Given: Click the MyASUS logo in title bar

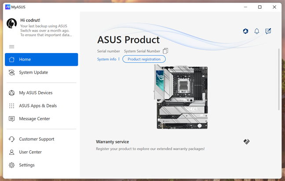Looking at the screenshot, I should coord(7,7).
